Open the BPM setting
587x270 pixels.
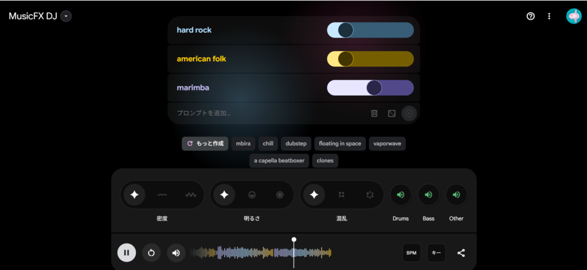pyautogui.click(x=412, y=253)
